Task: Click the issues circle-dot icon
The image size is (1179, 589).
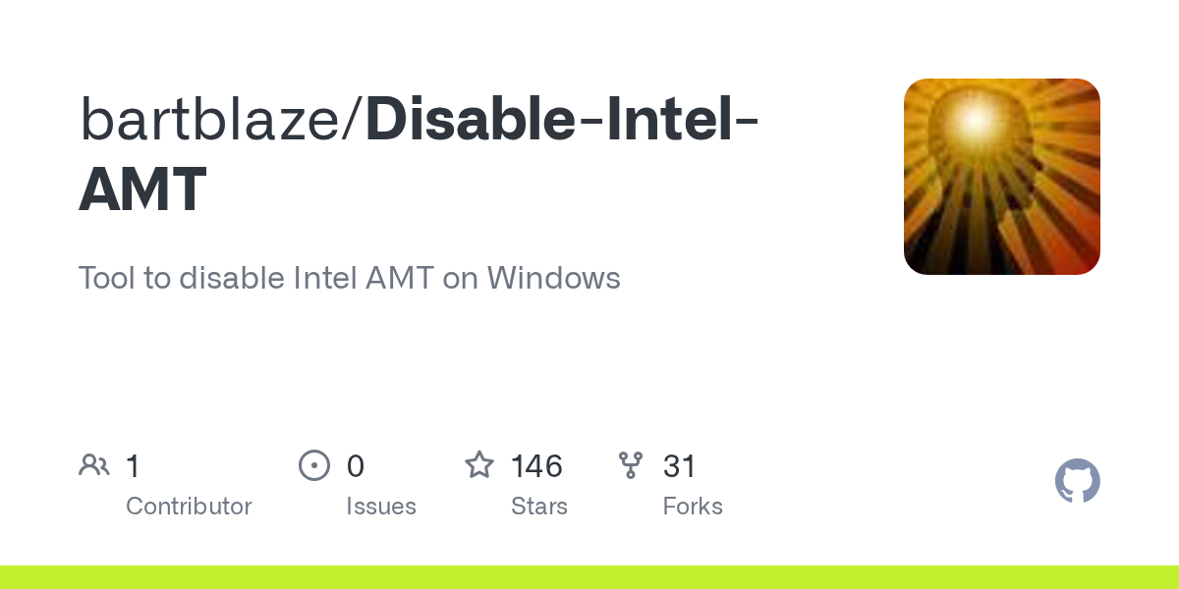Action: point(313,465)
